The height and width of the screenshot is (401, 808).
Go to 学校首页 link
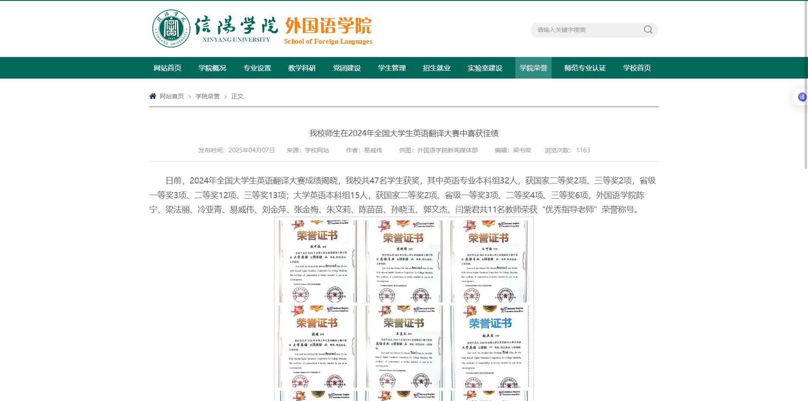pos(637,68)
